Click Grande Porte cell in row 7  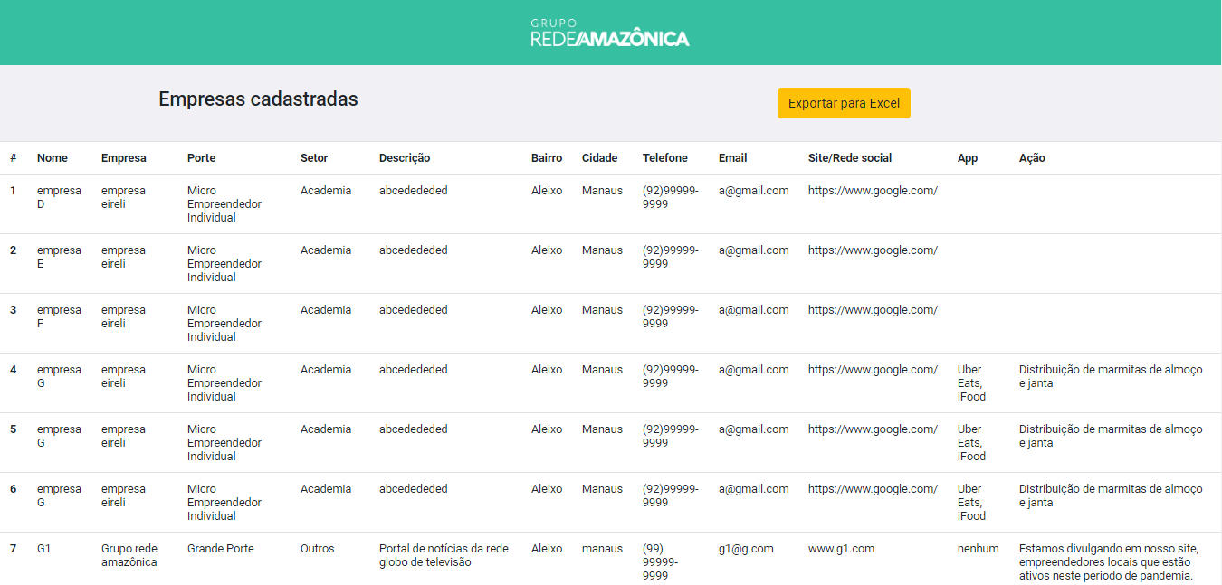pos(221,549)
